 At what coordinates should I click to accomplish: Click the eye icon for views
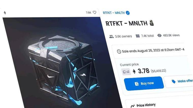tap(159, 36)
